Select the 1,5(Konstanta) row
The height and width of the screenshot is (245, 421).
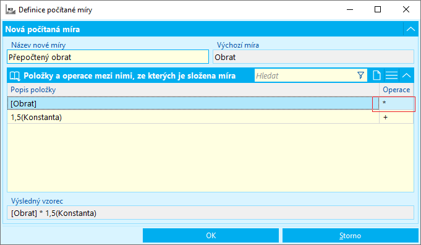(x=193, y=117)
